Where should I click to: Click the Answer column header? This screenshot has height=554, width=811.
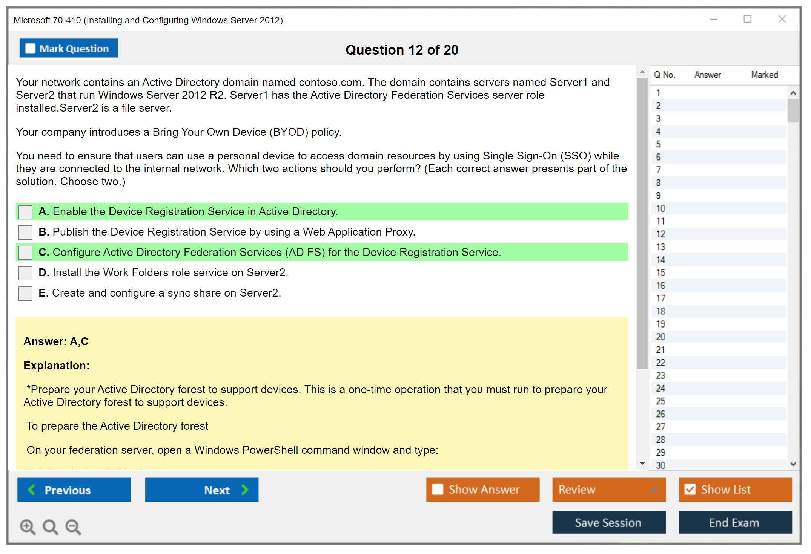pos(707,75)
